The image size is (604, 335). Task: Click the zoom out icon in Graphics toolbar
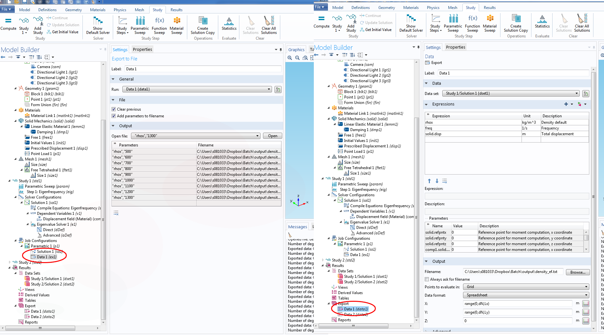point(298,58)
